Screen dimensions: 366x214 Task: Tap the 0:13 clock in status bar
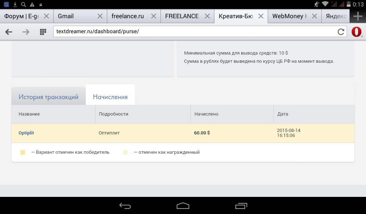(358, 4)
